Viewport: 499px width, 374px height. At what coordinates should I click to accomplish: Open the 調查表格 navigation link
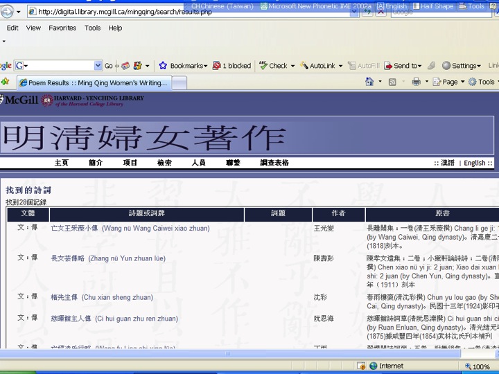click(274, 163)
